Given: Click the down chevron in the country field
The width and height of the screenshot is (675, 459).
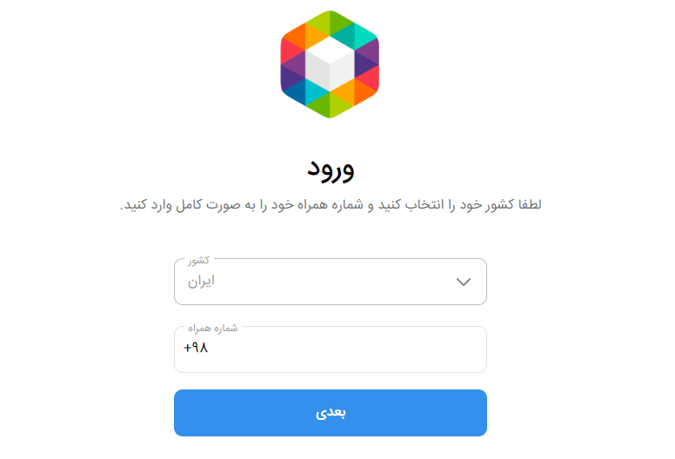Looking at the screenshot, I should pos(464,282).
